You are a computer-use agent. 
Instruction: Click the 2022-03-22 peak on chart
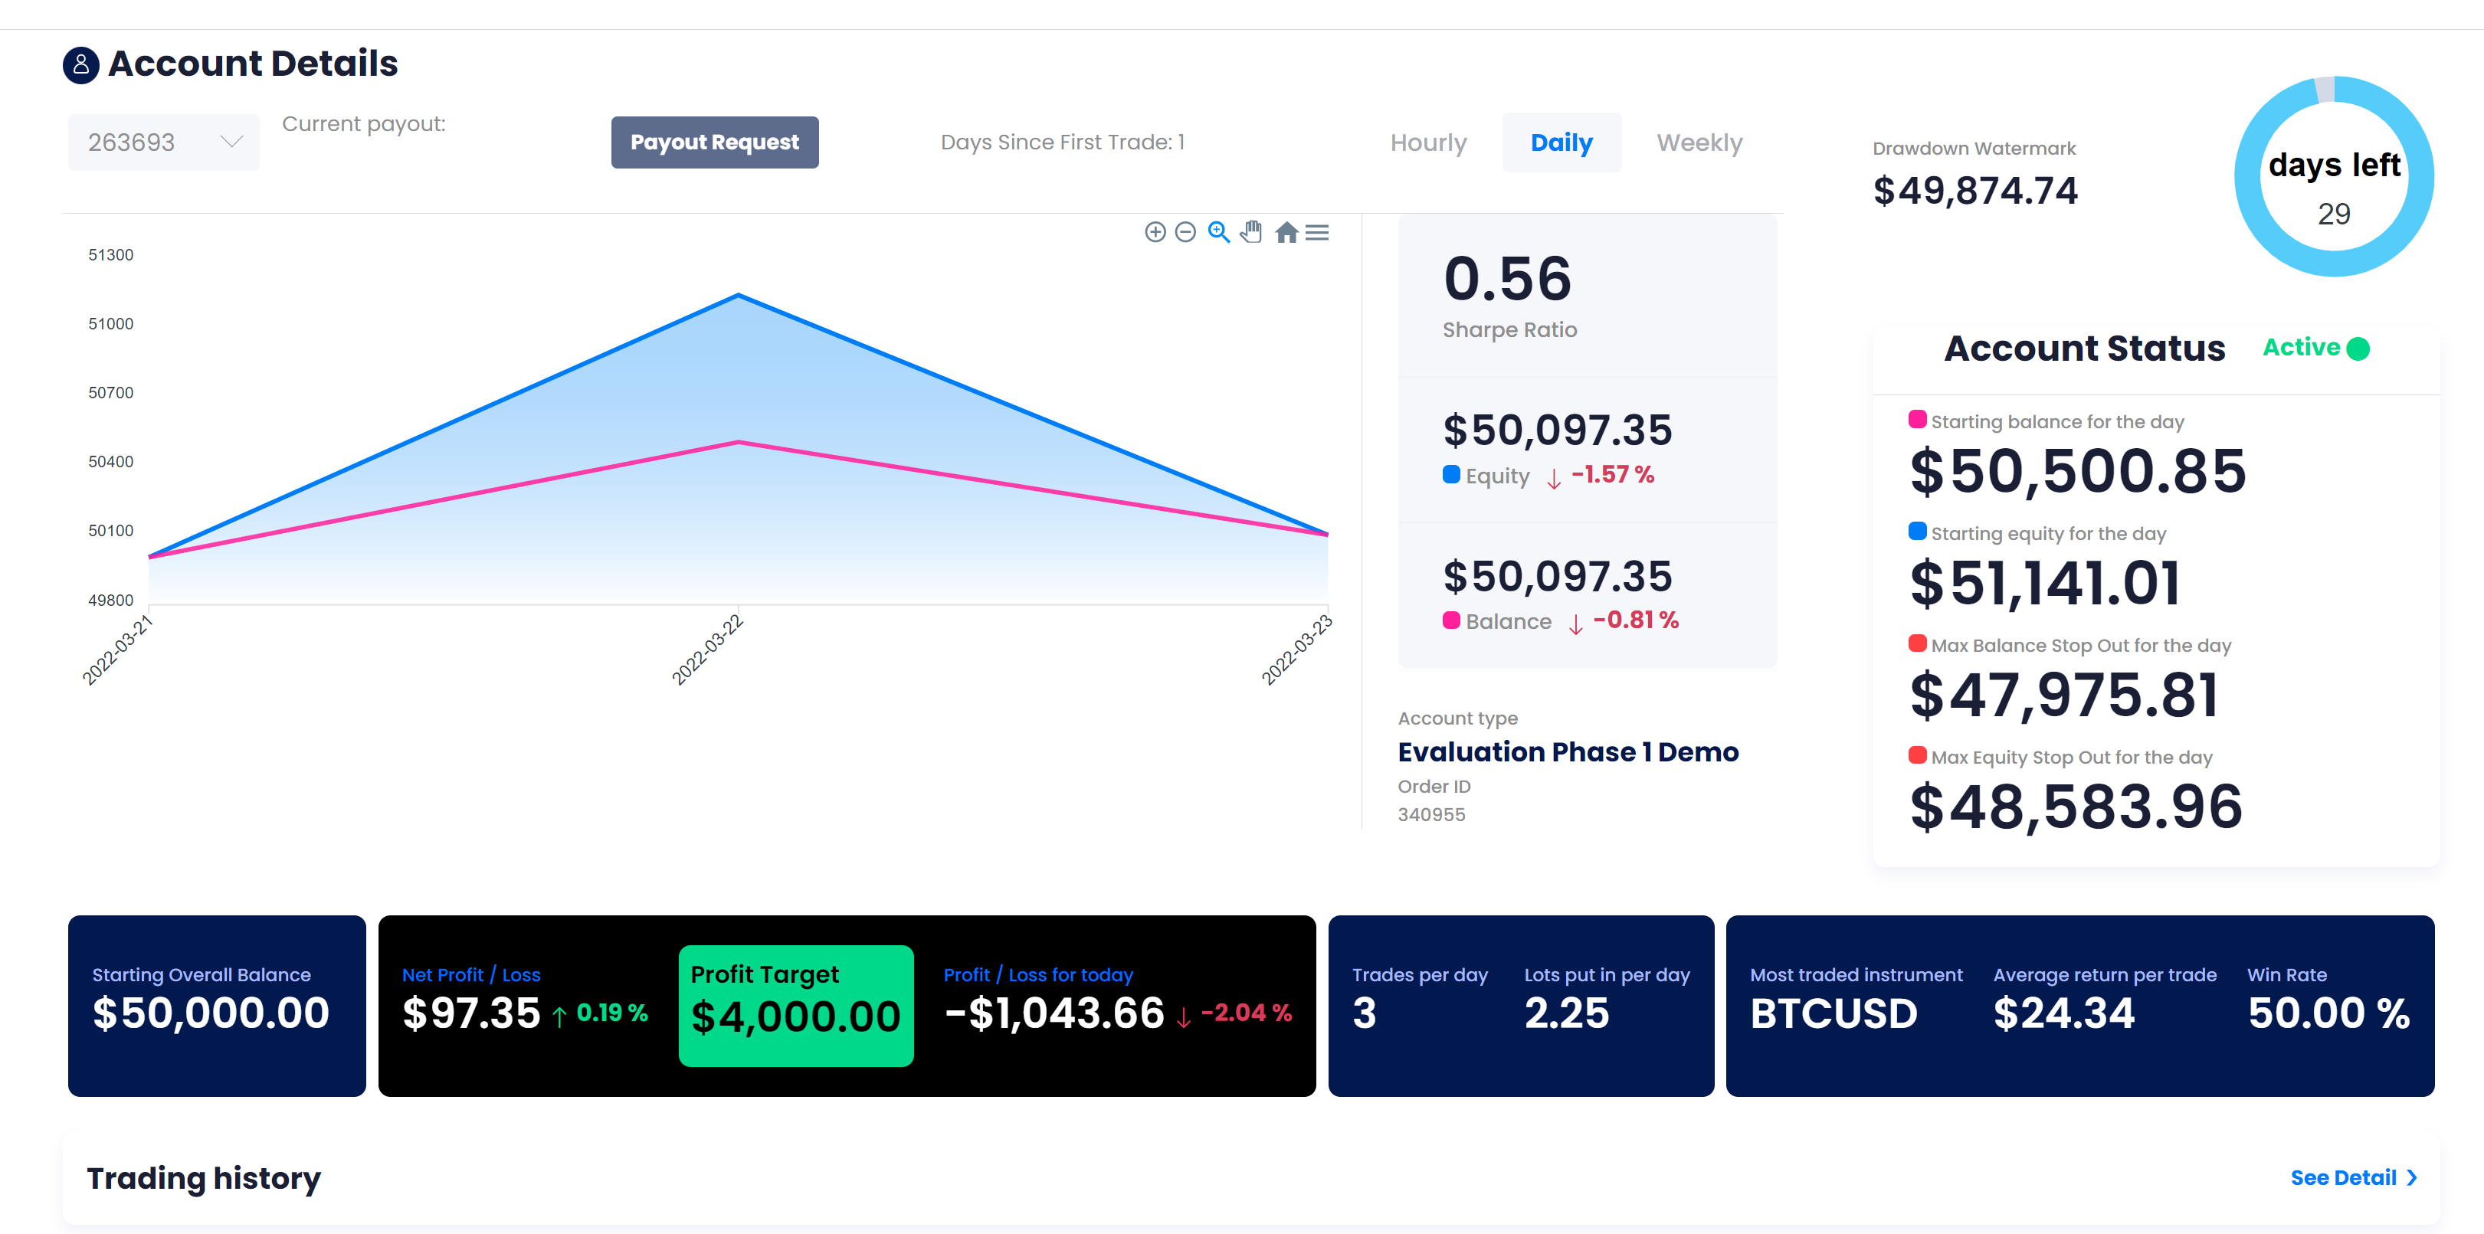[739, 295]
